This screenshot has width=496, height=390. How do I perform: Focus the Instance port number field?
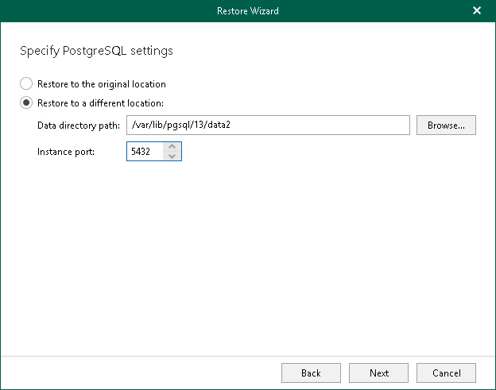[144, 151]
